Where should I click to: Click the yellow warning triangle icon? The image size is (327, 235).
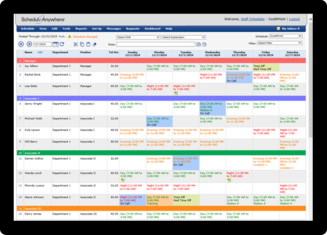[x=70, y=37]
